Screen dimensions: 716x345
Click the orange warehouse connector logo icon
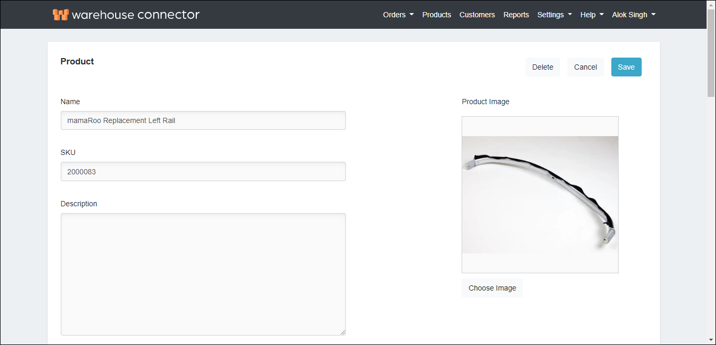[x=61, y=15]
